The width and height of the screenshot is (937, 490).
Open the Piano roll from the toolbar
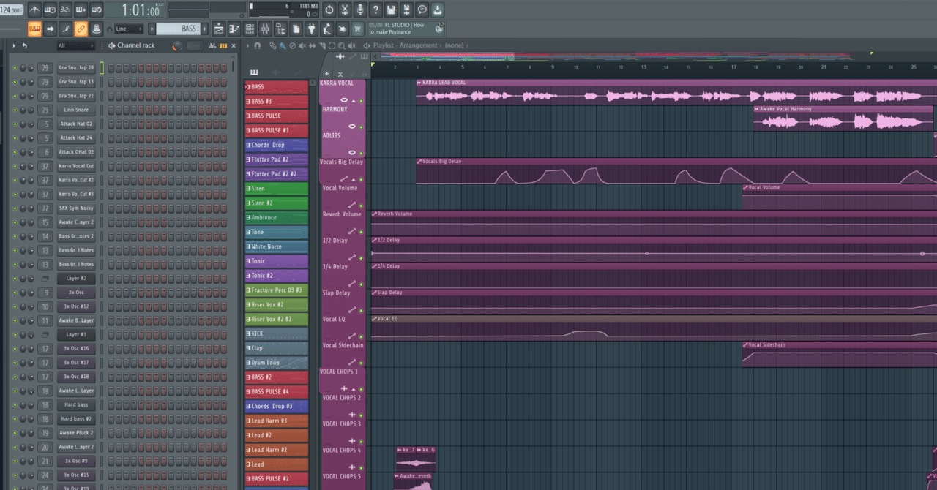pos(234,29)
